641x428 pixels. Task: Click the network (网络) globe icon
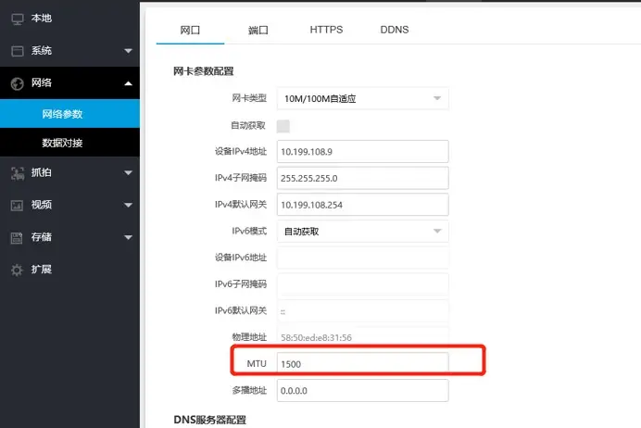tap(16, 82)
